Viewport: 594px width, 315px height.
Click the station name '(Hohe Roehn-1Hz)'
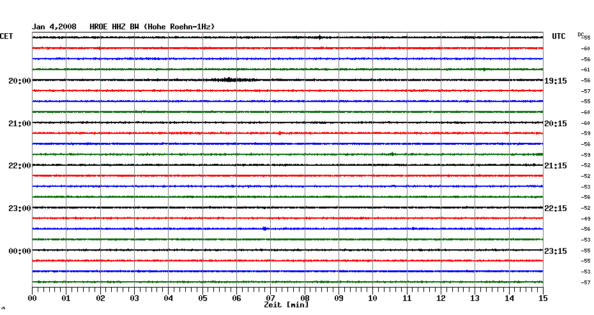[179, 27]
